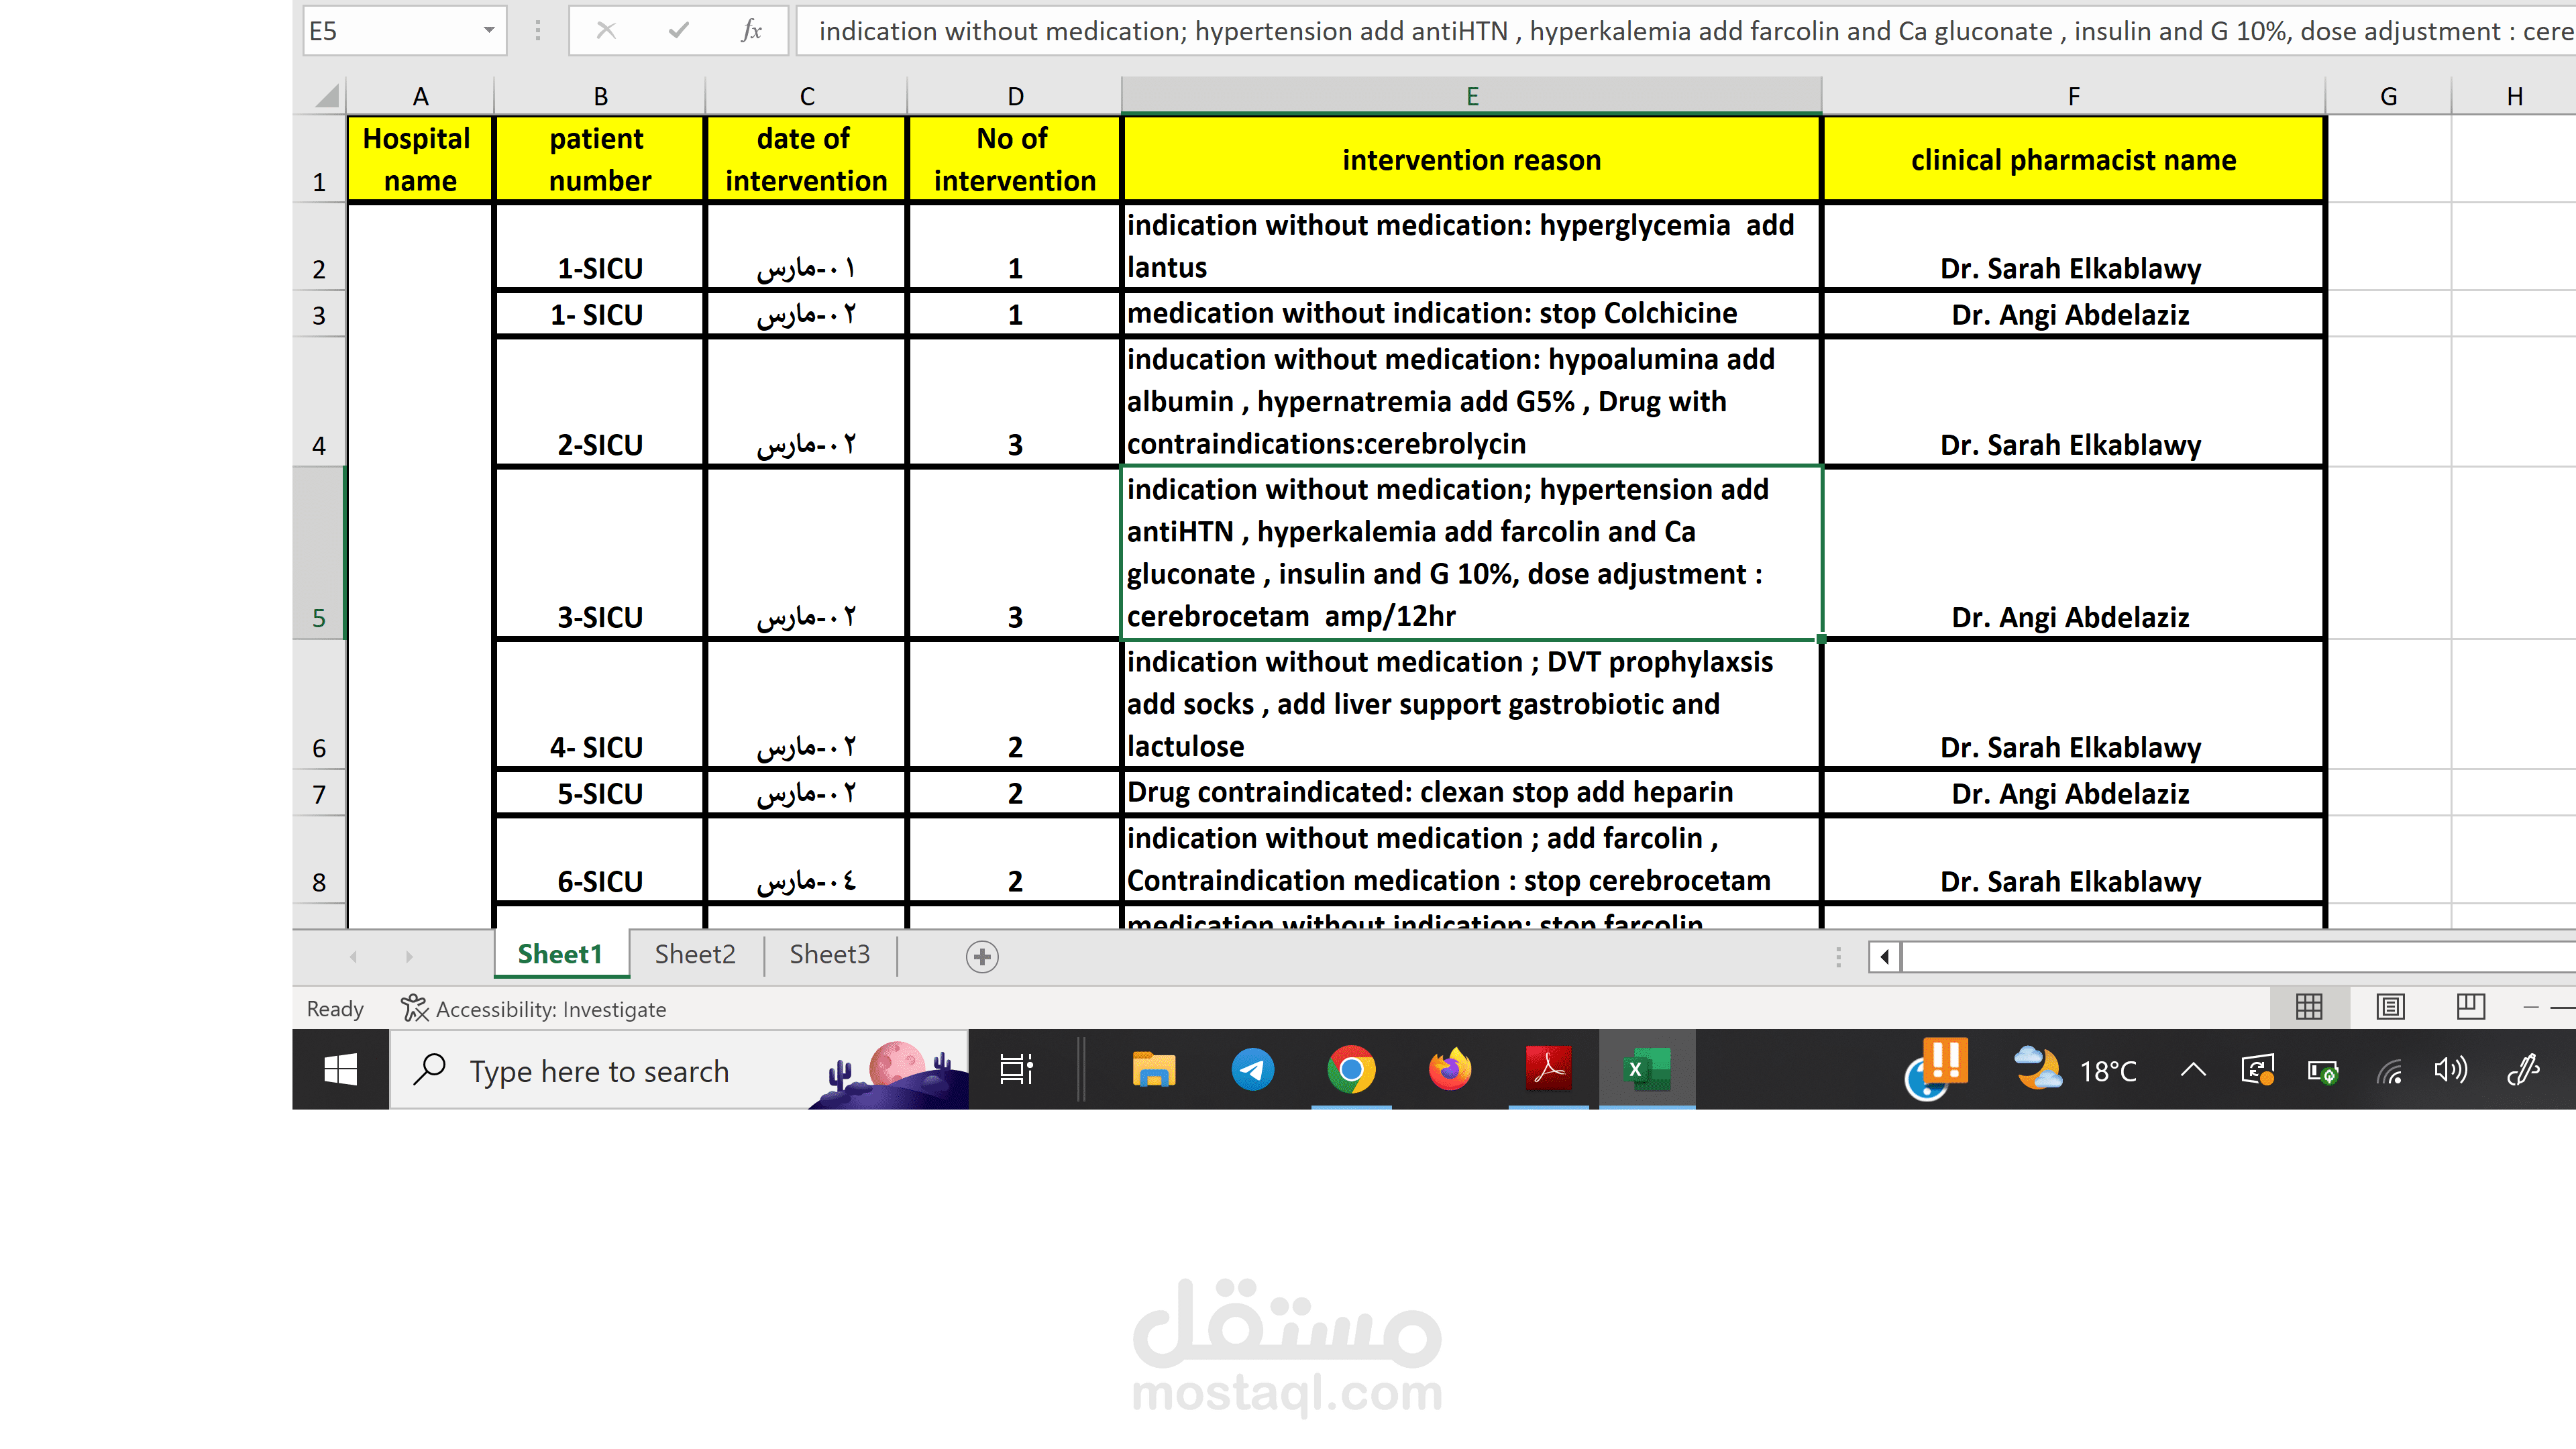Click the cell about DVT prophylaxsis add socks

click(1472, 704)
